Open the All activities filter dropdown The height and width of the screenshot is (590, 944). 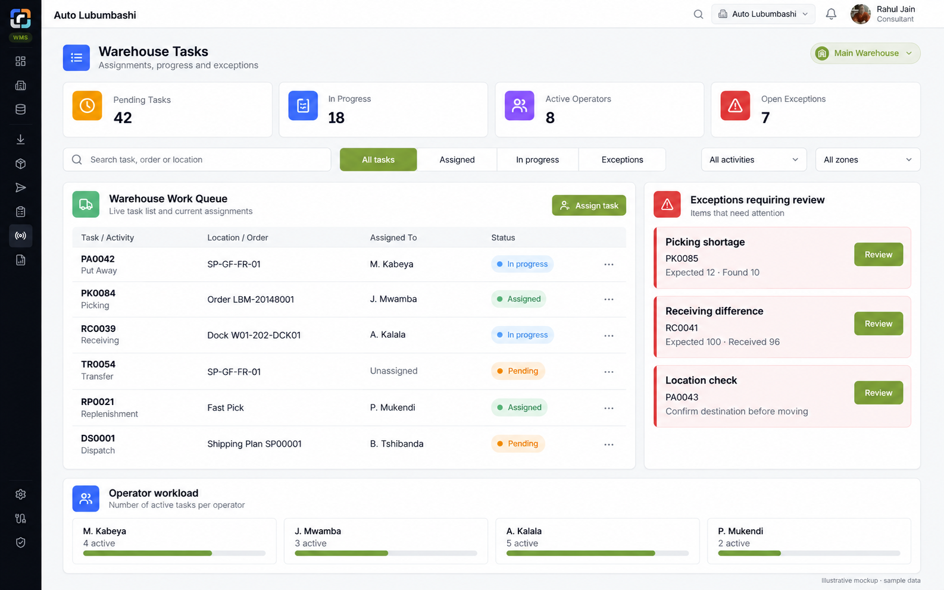tap(754, 159)
